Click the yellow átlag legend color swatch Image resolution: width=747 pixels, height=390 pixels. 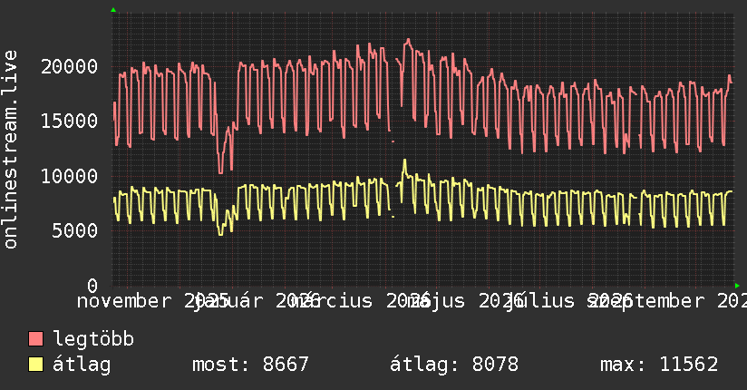pos(35,365)
